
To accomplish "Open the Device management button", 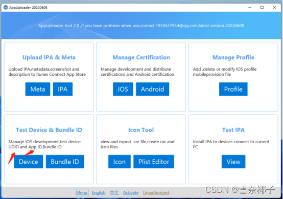I will (29, 162).
